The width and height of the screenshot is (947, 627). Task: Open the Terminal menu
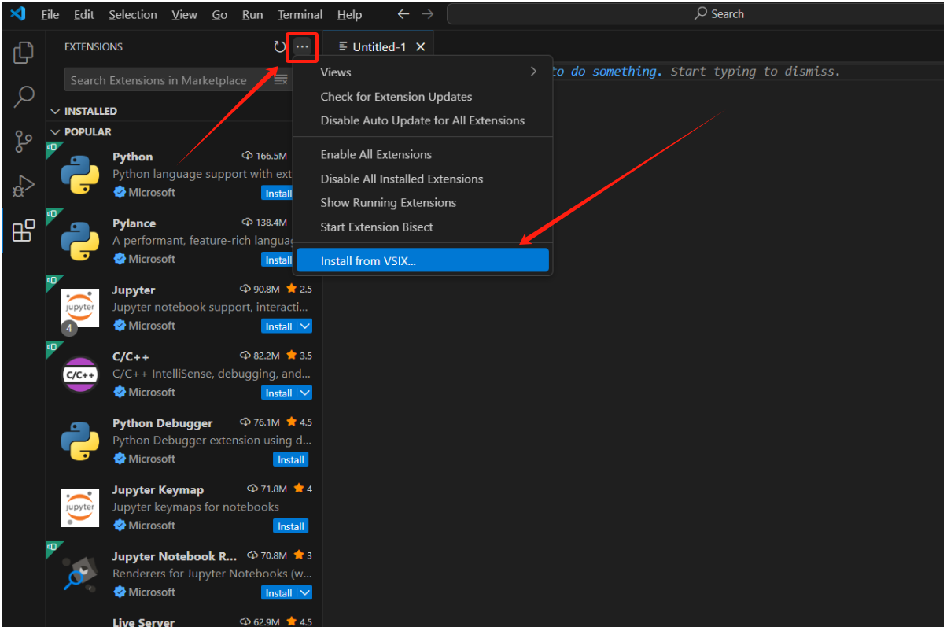click(300, 15)
